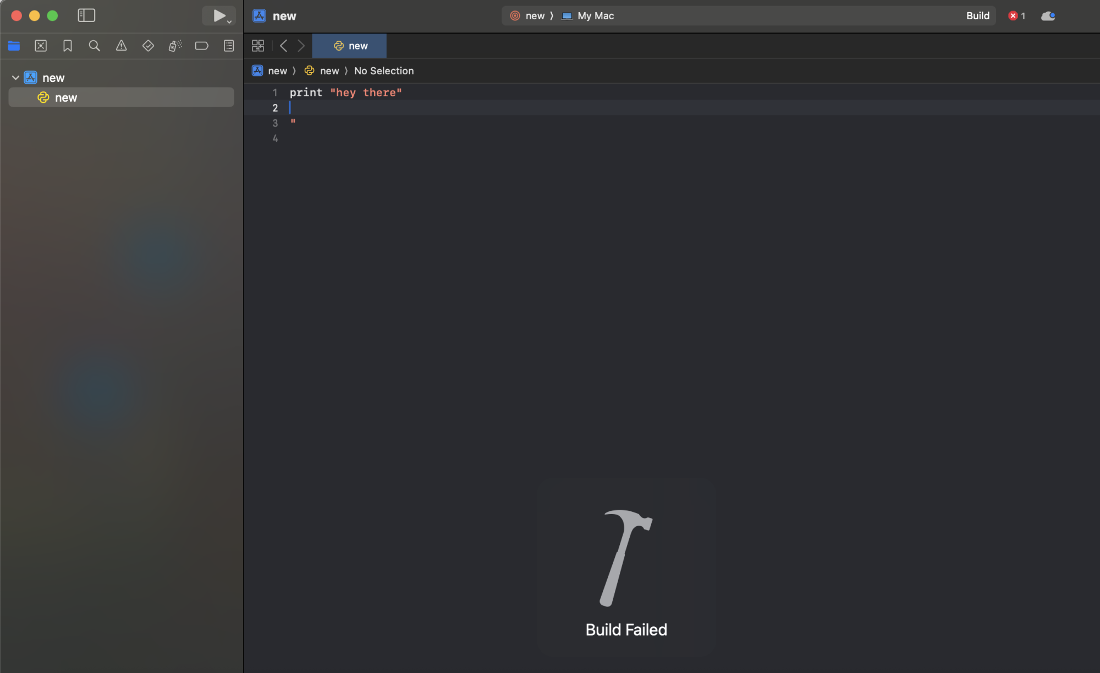
Task: Show the Breakpoint navigator icon
Action: pos(202,46)
